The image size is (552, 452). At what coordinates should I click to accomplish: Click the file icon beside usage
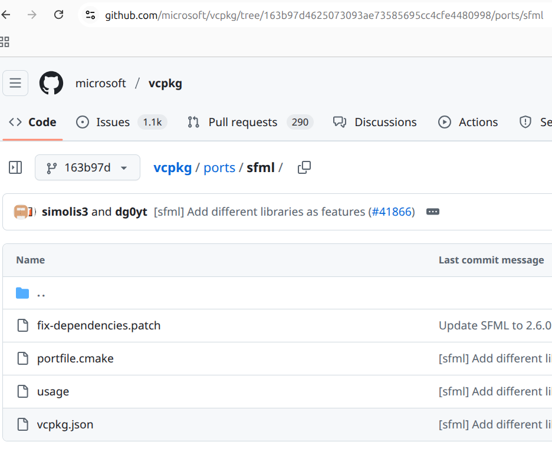click(x=23, y=391)
